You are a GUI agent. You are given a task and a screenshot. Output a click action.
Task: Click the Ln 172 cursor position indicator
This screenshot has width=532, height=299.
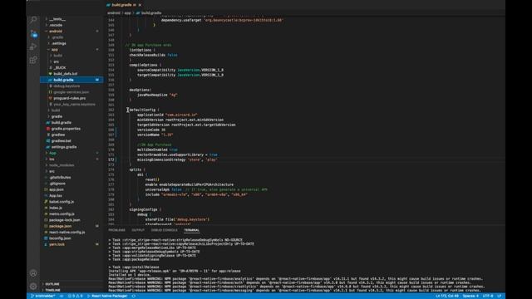pos(447,296)
